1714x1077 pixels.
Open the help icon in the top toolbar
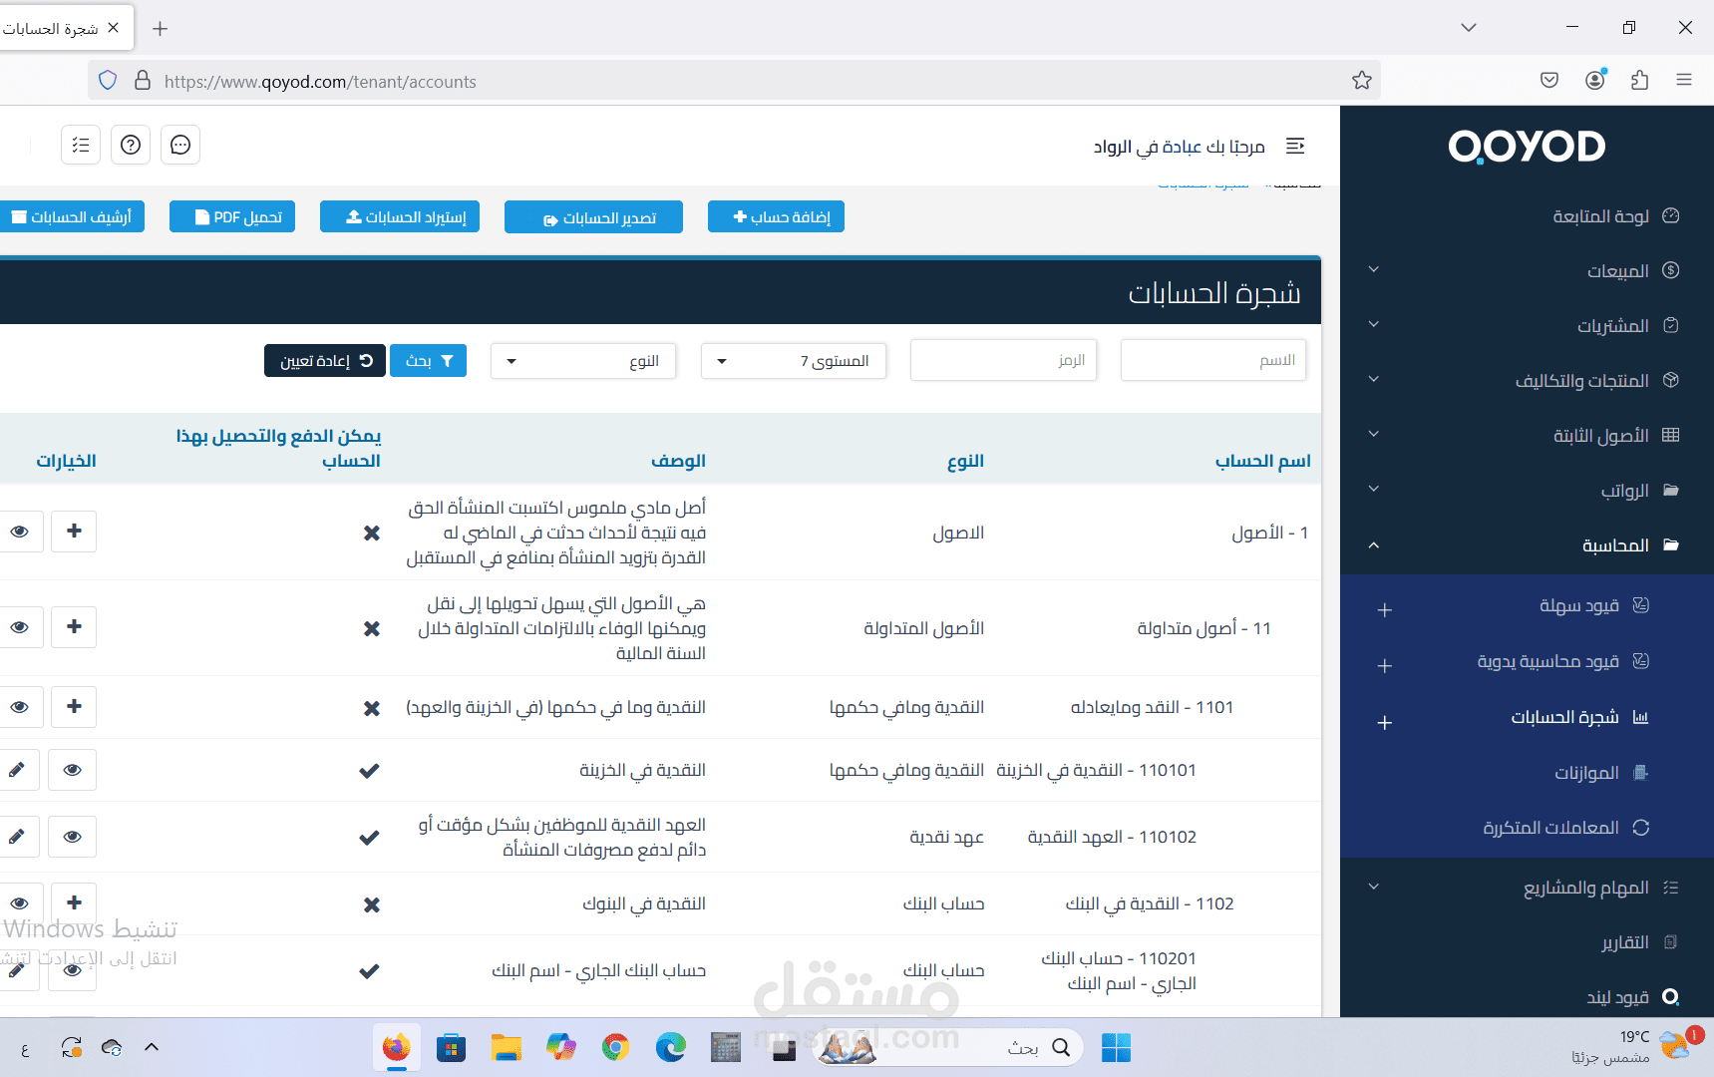(130, 145)
